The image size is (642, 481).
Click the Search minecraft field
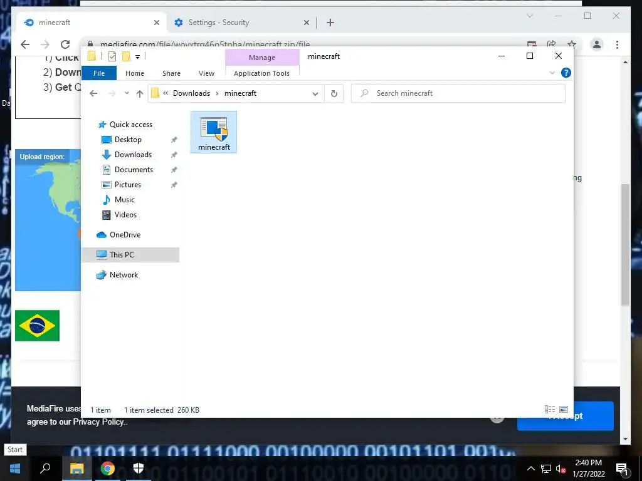[x=458, y=93]
